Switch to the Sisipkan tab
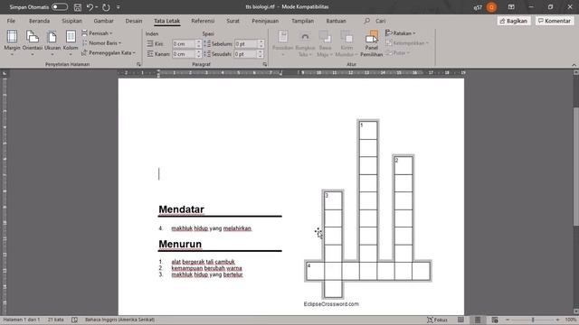 point(71,21)
